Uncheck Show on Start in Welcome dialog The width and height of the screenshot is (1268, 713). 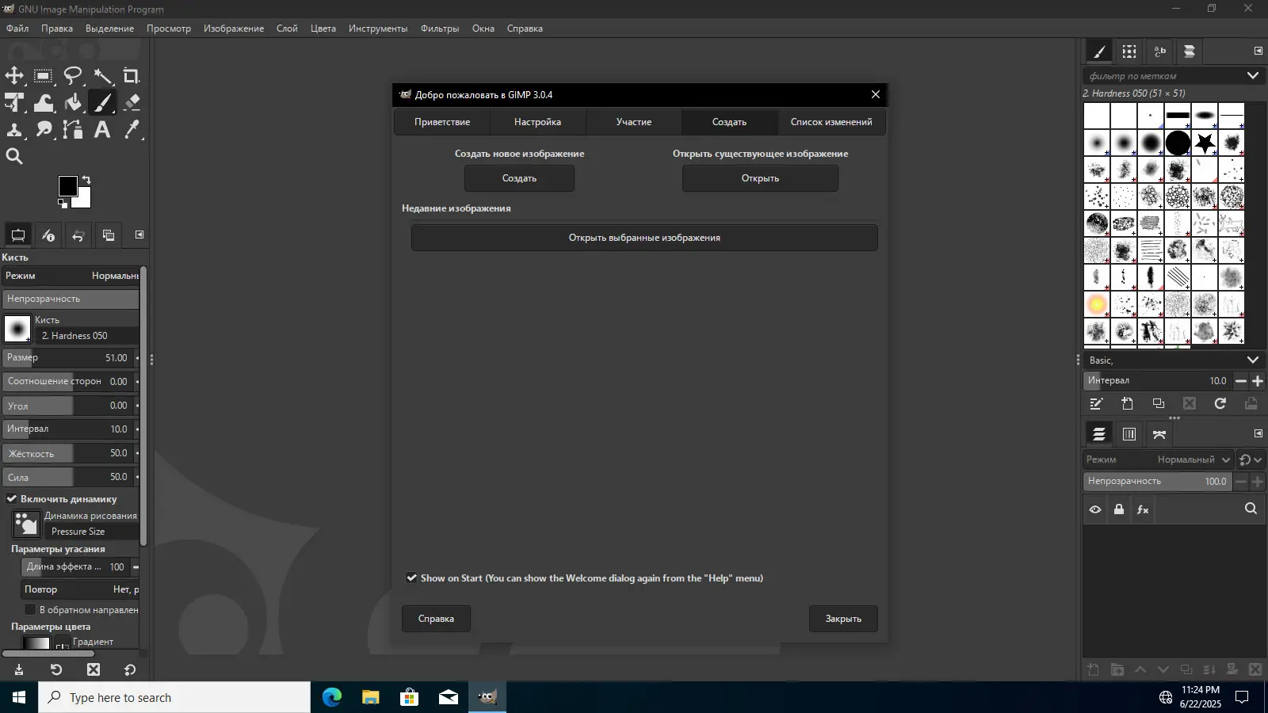click(x=411, y=578)
